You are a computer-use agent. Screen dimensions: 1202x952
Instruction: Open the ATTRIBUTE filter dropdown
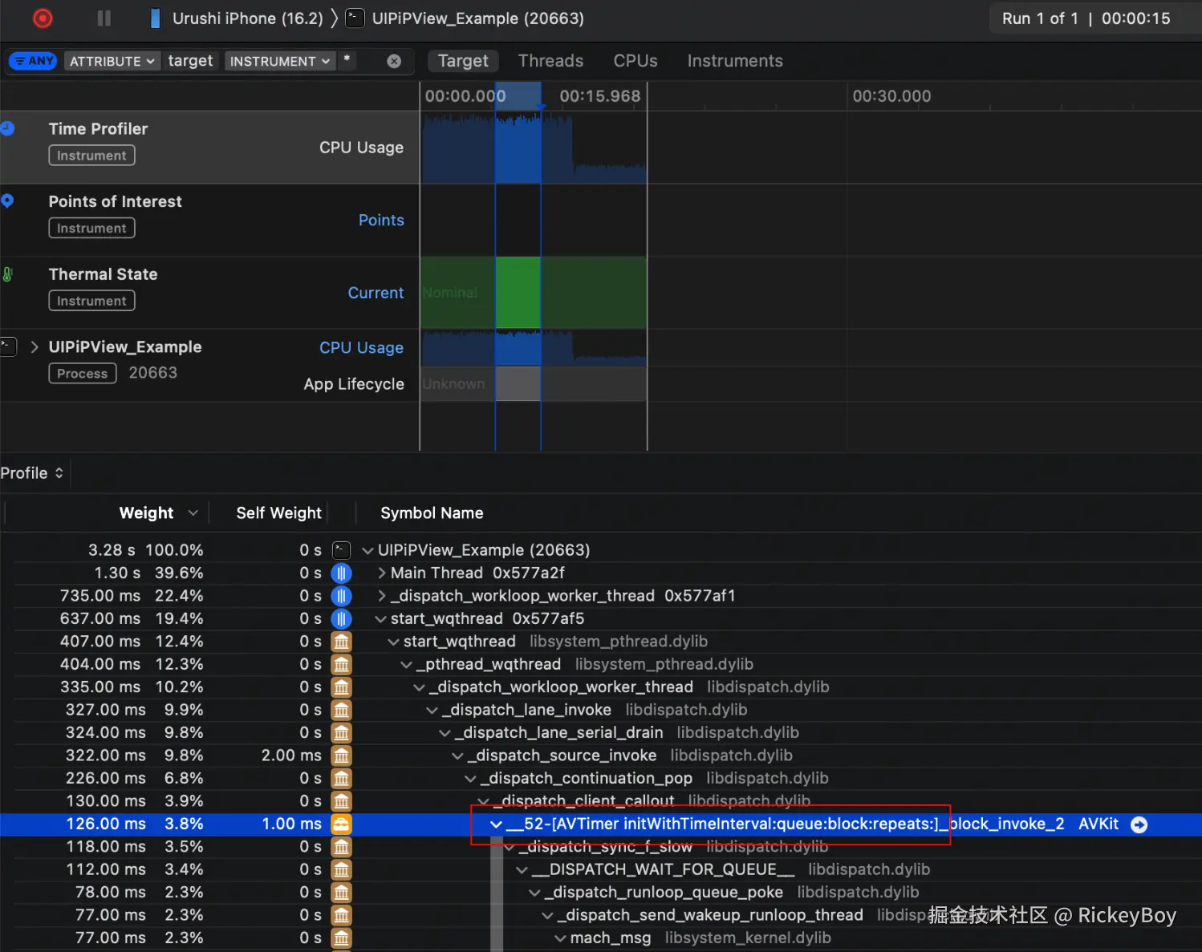coord(112,61)
